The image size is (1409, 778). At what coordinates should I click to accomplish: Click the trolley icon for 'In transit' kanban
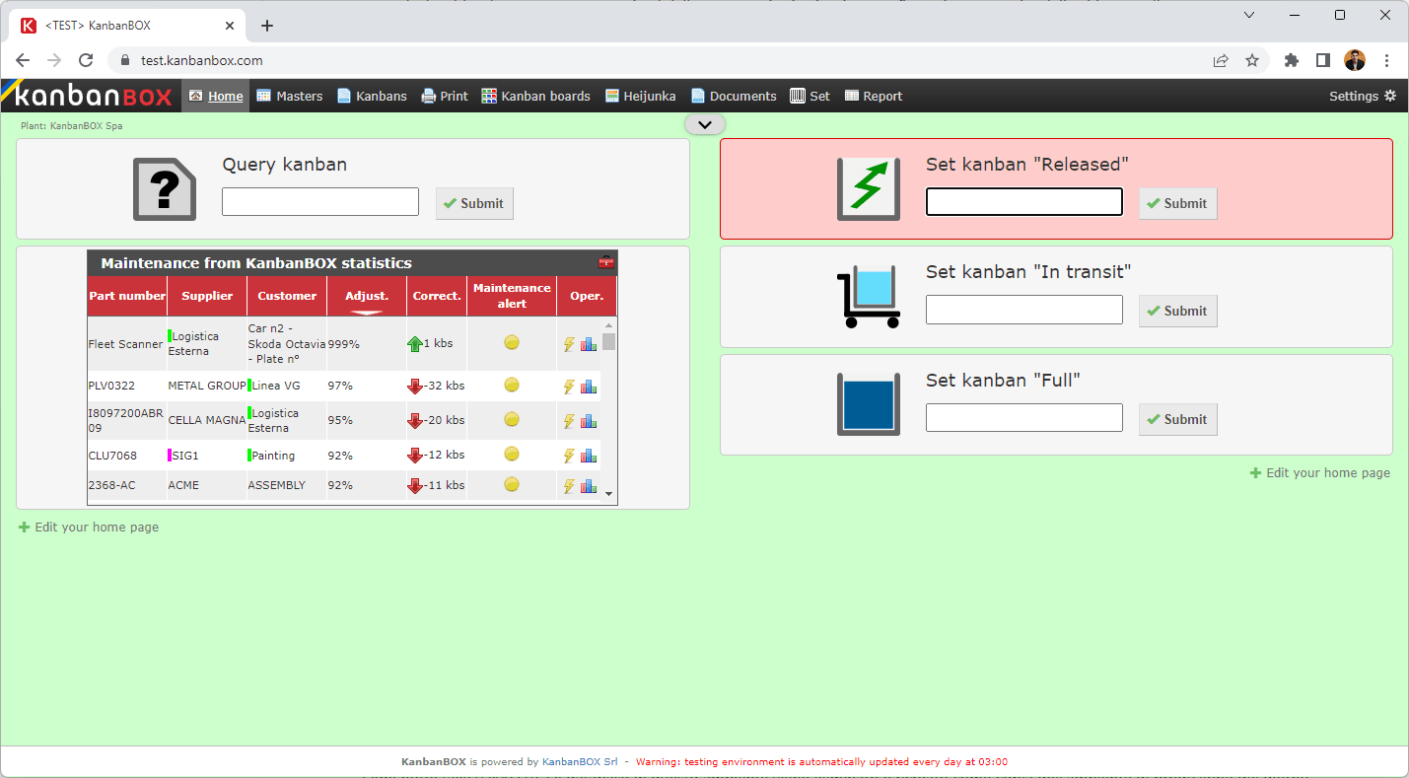pyautogui.click(x=868, y=295)
